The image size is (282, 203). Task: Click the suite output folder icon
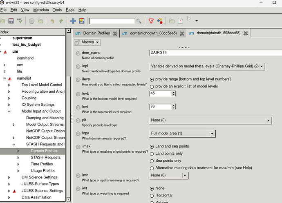click(x=172, y=21)
